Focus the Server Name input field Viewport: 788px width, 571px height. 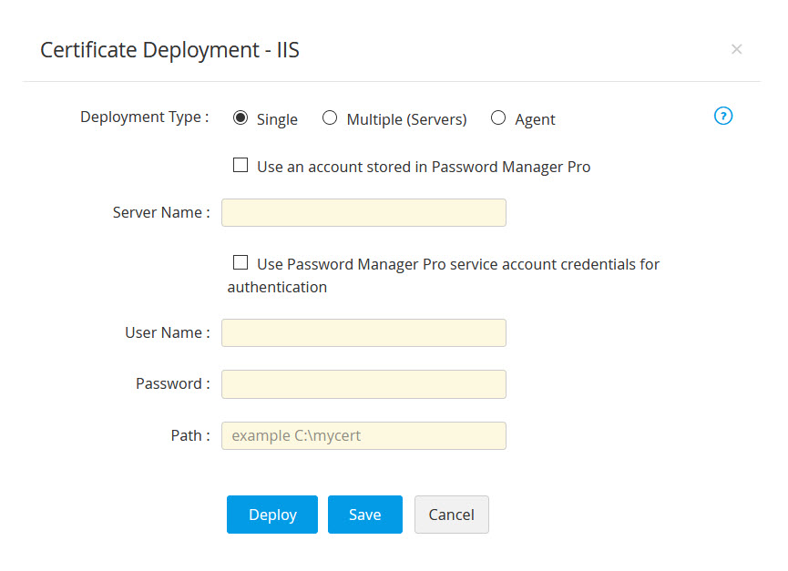363,212
